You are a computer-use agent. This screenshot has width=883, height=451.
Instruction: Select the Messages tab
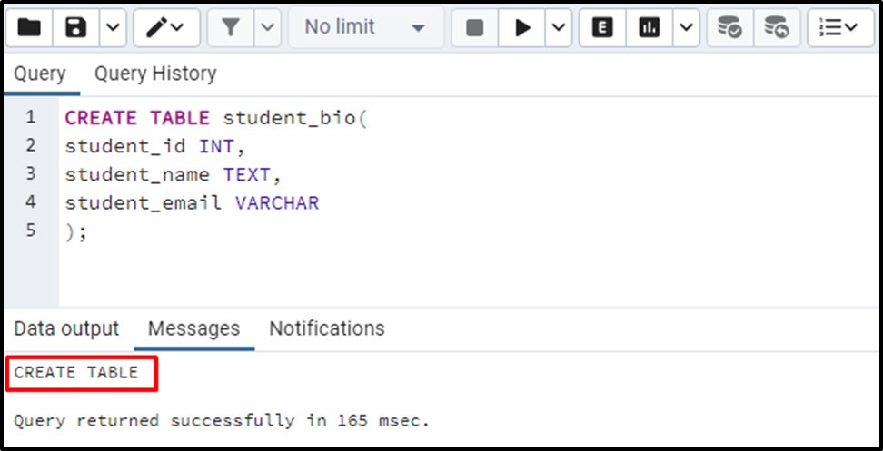tap(193, 328)
